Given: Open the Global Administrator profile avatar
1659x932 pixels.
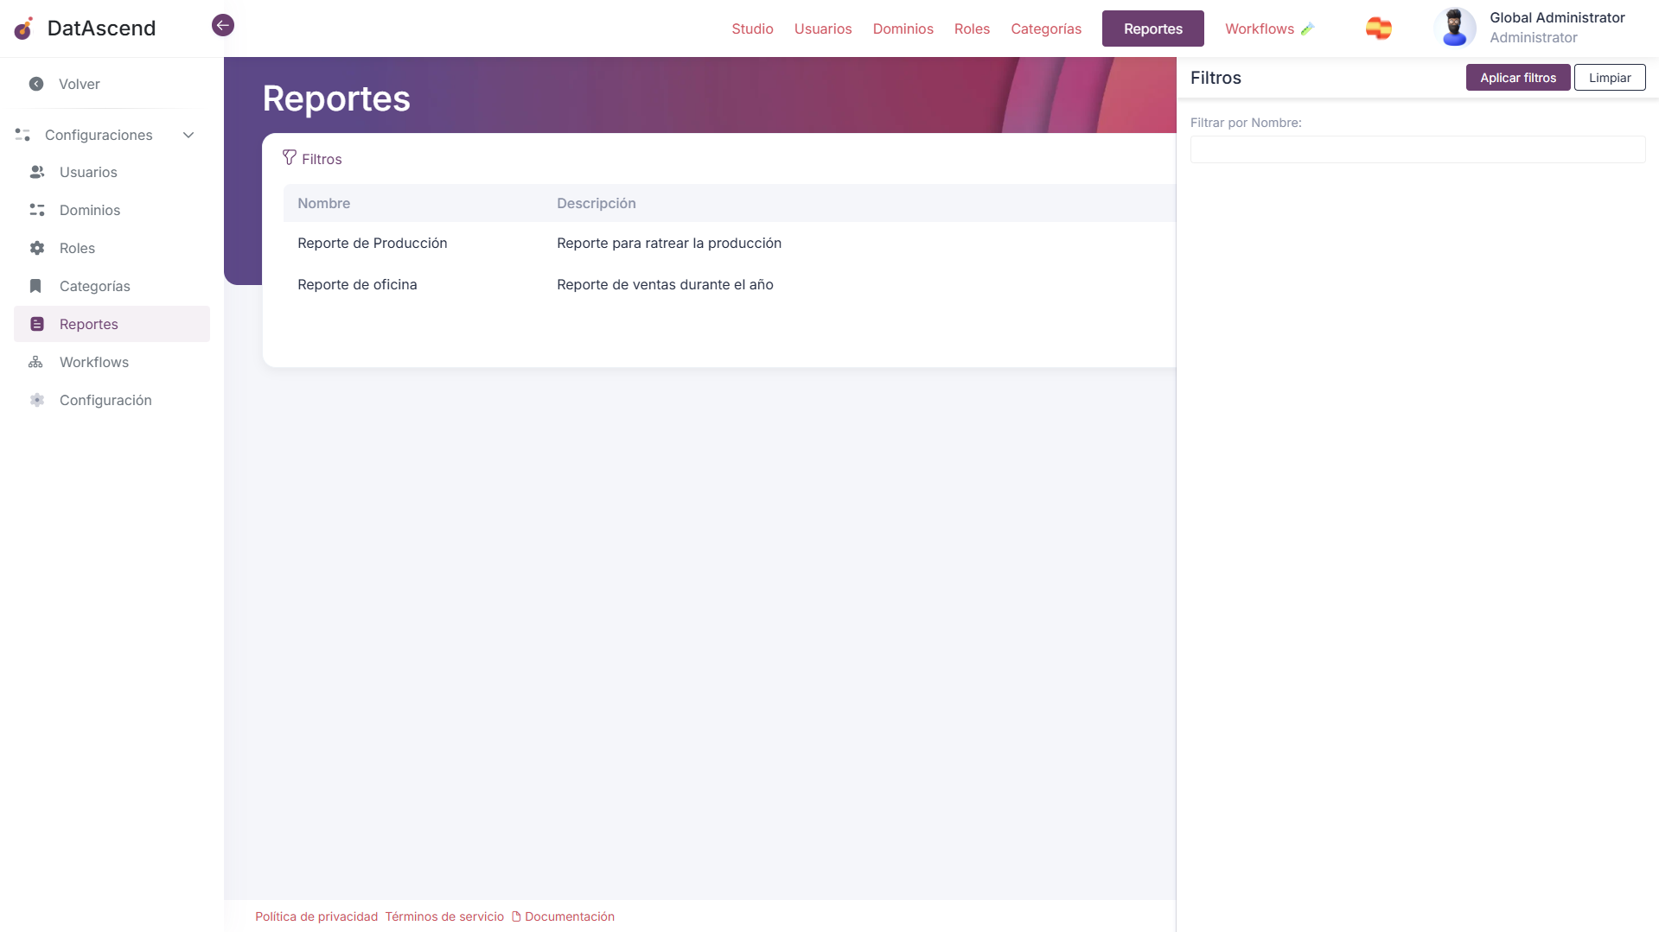Looking at the screenshot, I should [1454, 28].
